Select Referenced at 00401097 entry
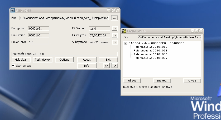 [150, 58]
